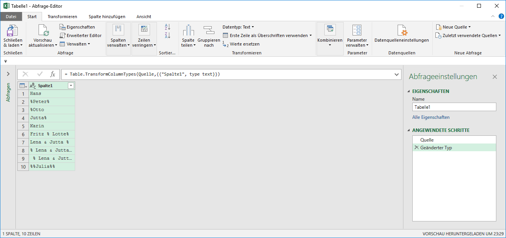506x238 pixels.
Task: Collapse the EIGENSCHAFTEN section
Action: (x=409, y=91)
